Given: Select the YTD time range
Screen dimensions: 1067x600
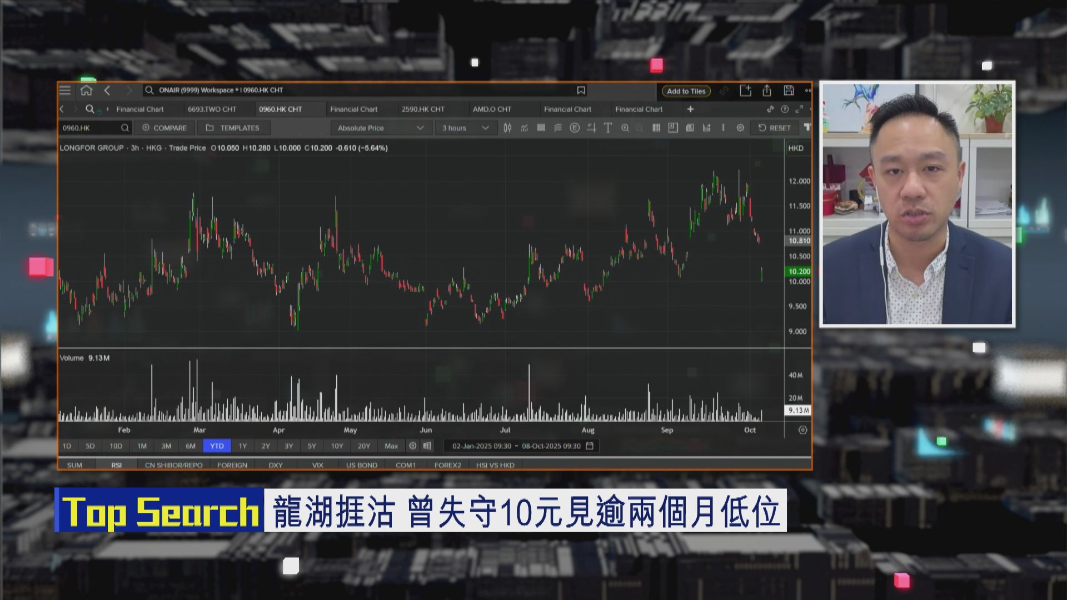Looking at the screenshot, I should [217, 446].
